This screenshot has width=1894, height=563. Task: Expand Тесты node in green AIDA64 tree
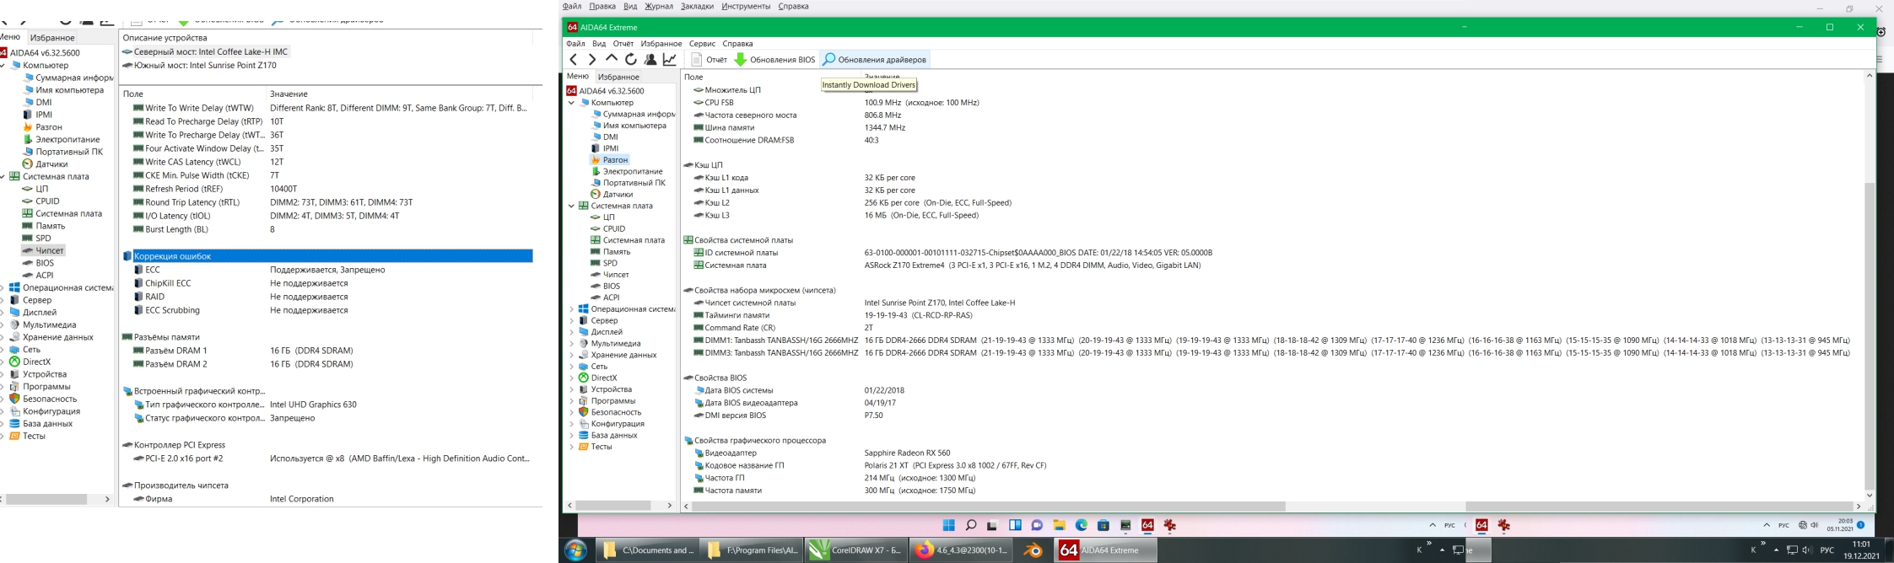point(571,447)
